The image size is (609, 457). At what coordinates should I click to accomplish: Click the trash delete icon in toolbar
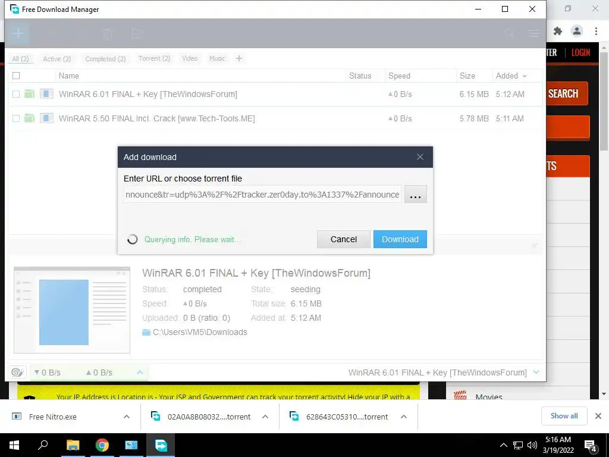pos(108,33)
